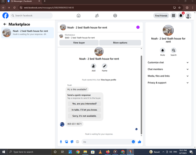Click the 469-651-9671 message bubble

(74, 124)
